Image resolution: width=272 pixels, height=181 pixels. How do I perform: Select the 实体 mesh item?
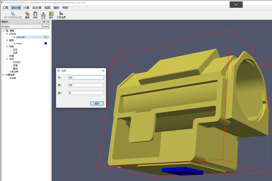pos(15,50)
